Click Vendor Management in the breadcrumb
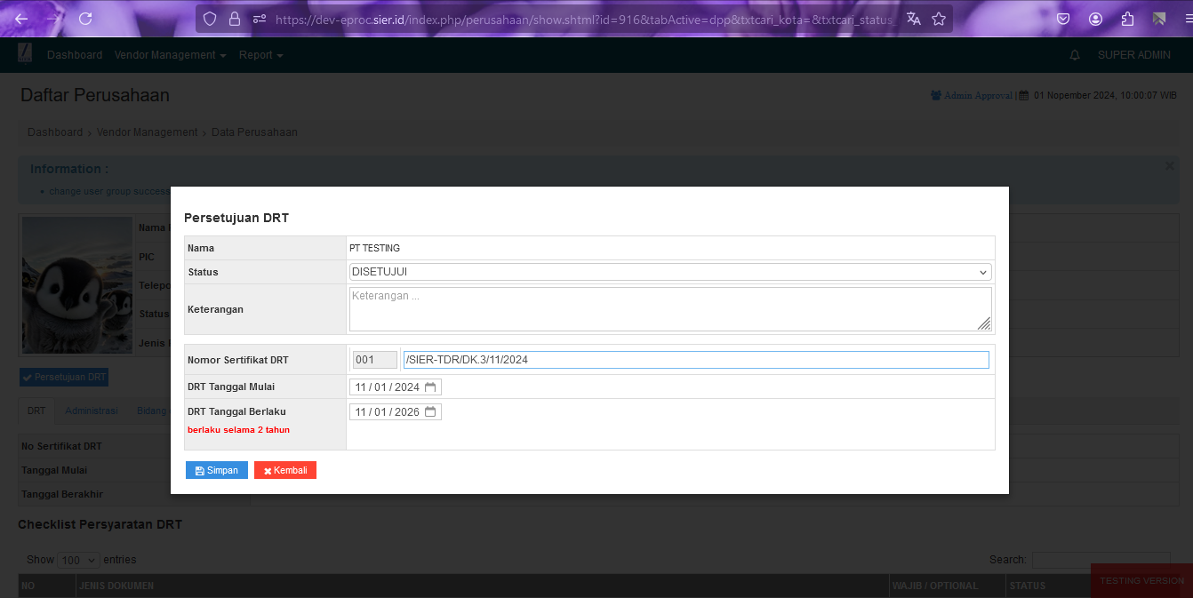1193x598 pixels. tap(147, 132)
